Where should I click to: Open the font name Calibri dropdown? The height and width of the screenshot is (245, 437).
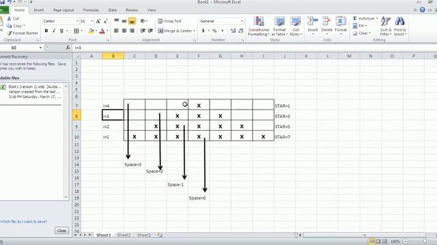(77, 21)
